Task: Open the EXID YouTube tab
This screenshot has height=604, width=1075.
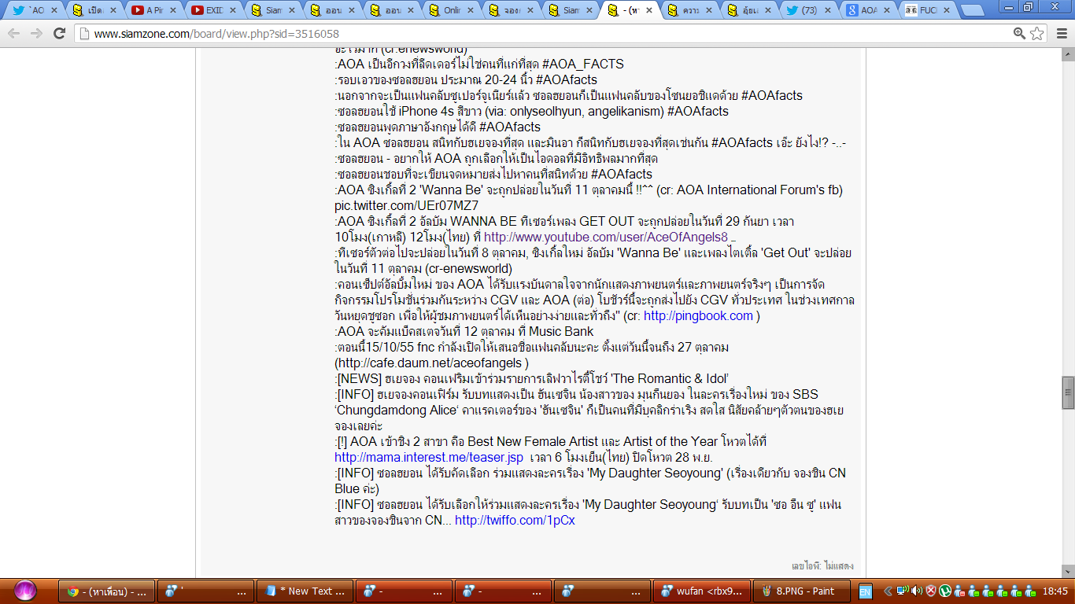Action: pyautogui.click(x=214, y=11)
